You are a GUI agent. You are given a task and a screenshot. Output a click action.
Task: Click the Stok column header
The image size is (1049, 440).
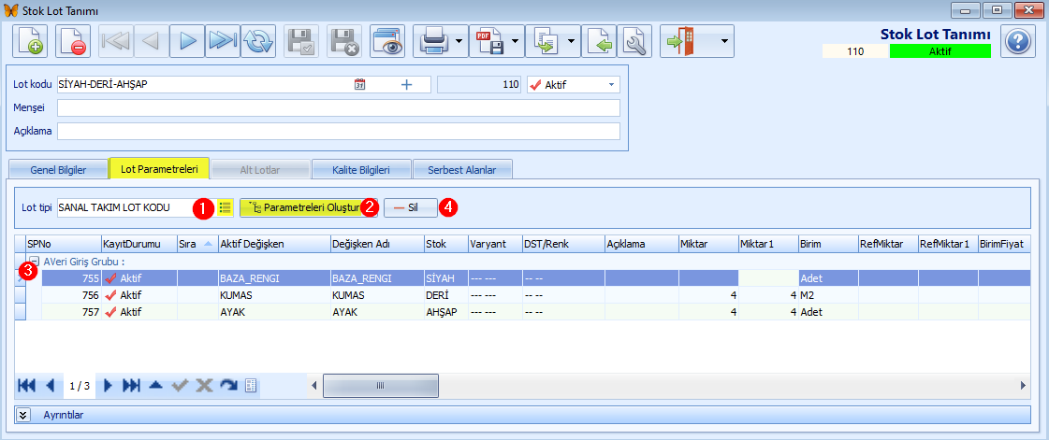point(445,244)
